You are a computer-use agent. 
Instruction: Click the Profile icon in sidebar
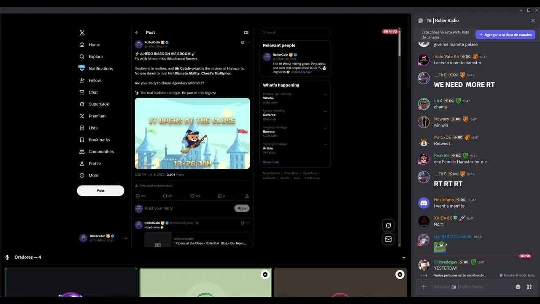(82, 163)
